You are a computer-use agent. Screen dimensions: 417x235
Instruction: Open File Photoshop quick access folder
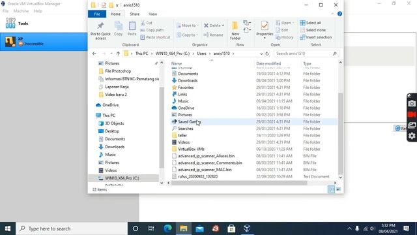[x=117, y=71]
